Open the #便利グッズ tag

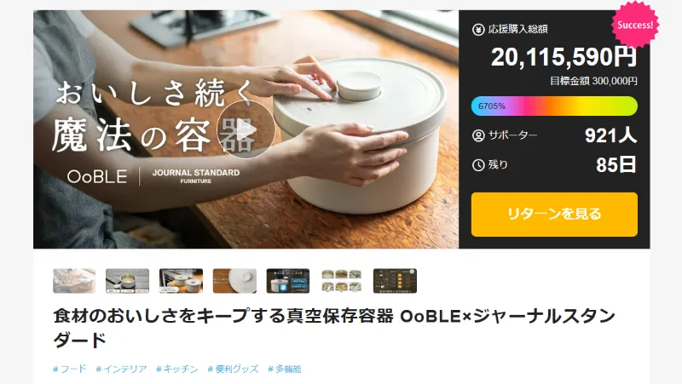[x=233, y=369]
